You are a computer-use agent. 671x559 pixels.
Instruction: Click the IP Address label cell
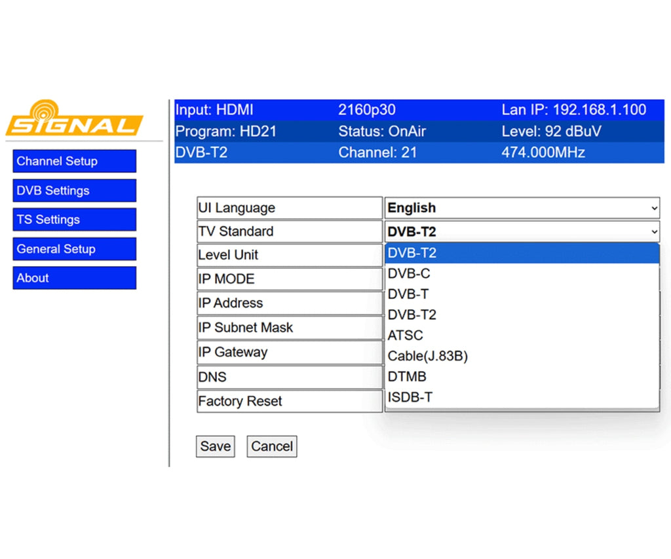[290, 303]
